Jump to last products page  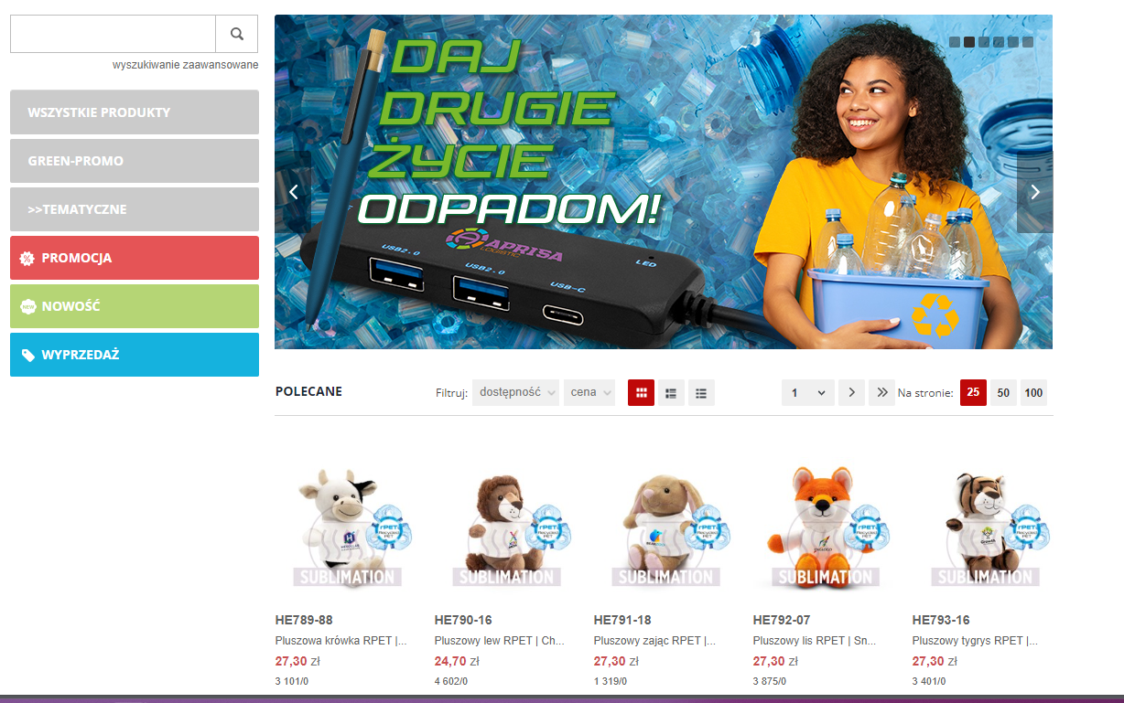[881, 393]
